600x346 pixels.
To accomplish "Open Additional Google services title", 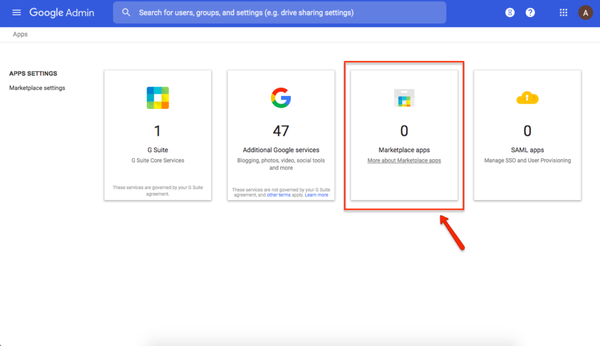I will coord(281,150).
